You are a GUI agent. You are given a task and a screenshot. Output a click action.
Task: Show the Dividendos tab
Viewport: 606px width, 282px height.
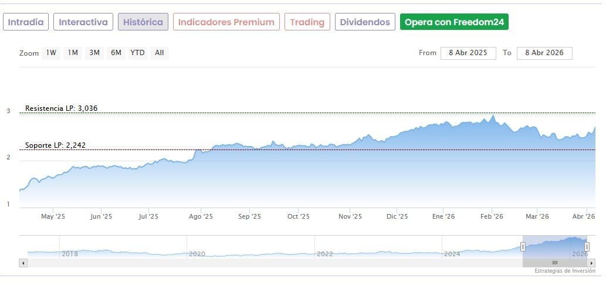click(x=365, y=22)
